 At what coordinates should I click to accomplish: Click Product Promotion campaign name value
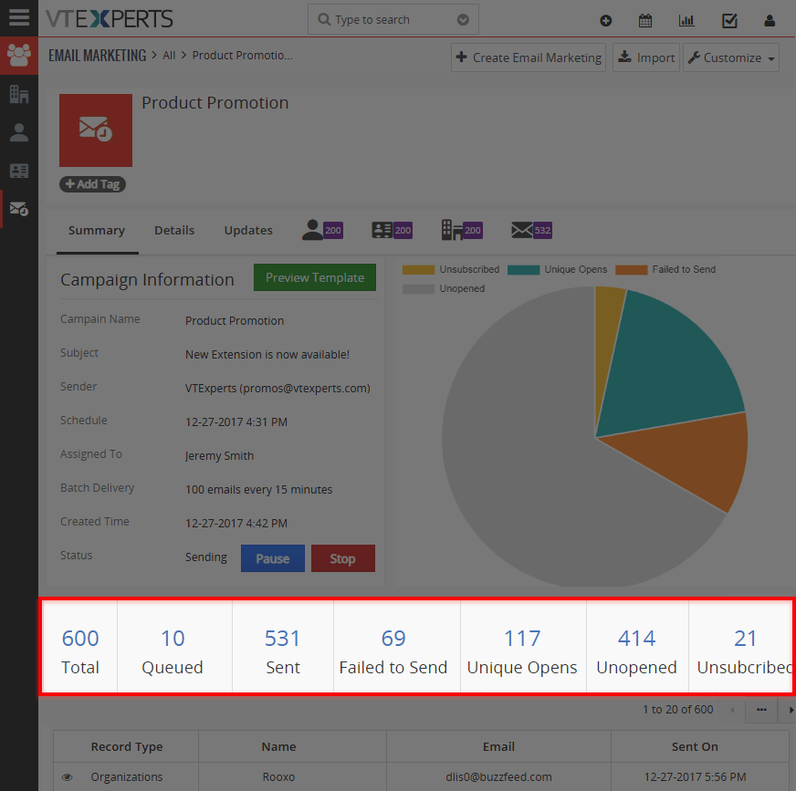(x=235, y=320)
